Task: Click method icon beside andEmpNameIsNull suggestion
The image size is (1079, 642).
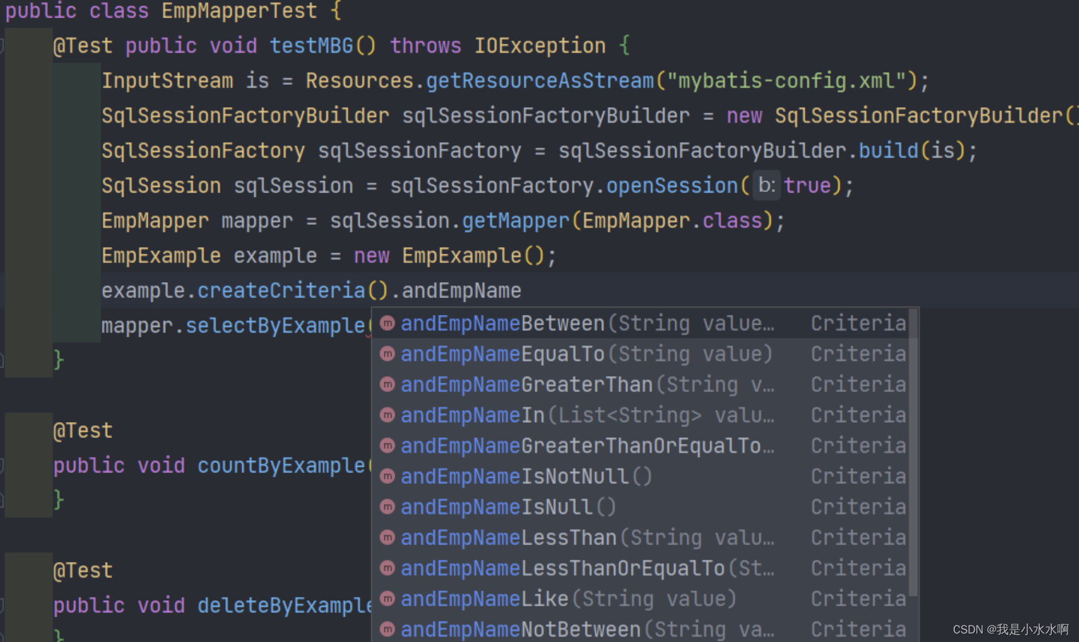Action: (388, 507)
